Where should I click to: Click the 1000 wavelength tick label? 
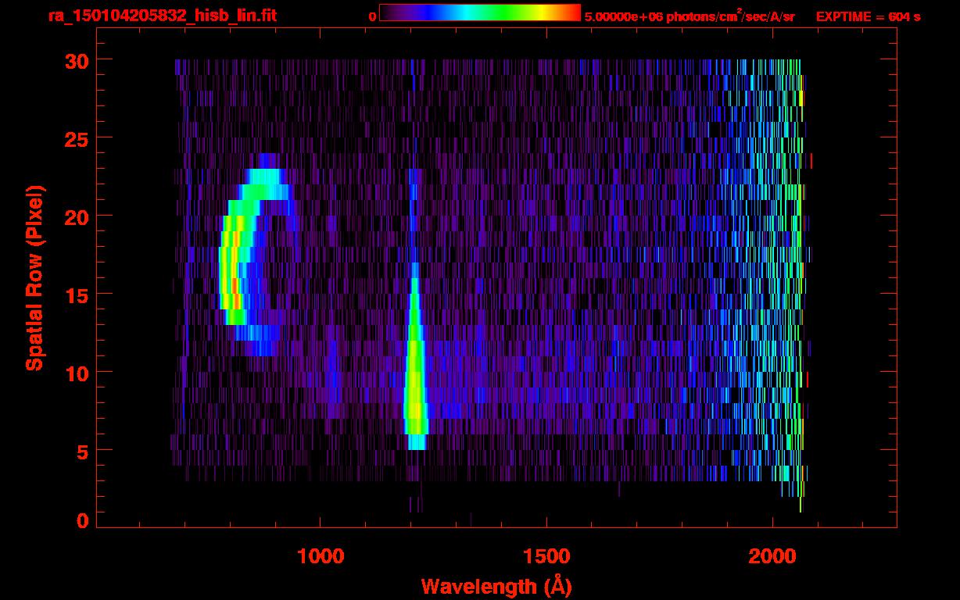[321, 556]
